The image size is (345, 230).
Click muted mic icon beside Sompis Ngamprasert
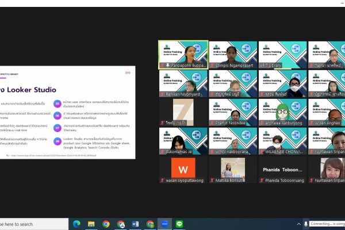[x=212, y=66]
